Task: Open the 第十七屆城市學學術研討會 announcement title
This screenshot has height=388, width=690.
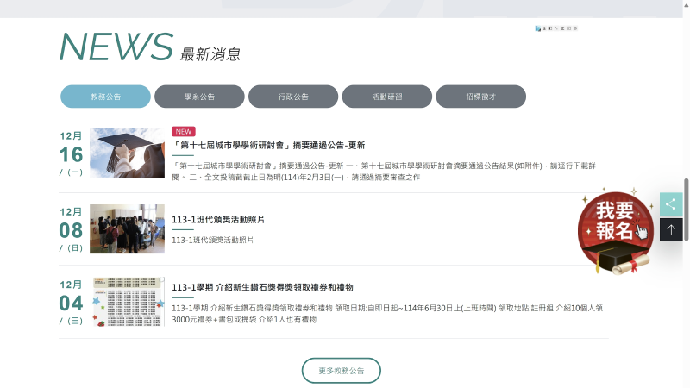Action: [268, 145]
